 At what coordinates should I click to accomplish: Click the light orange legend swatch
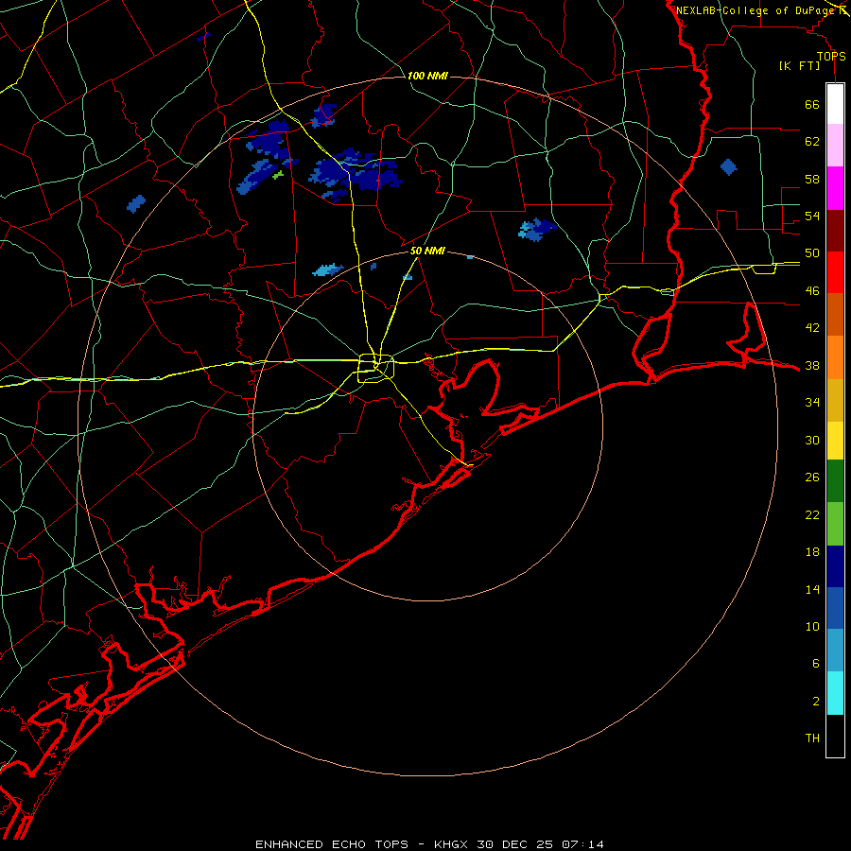(x=835, y=357)
